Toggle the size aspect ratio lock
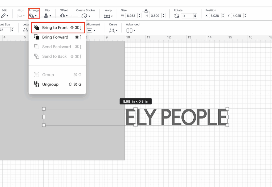Viewport: 272px width, 187px height. [x=146, y=11]
